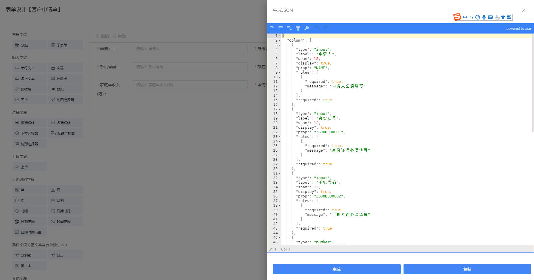Screen dimensions: 534x280
Task: Fold the 手机号码 object at line 31
Action: 279,173
